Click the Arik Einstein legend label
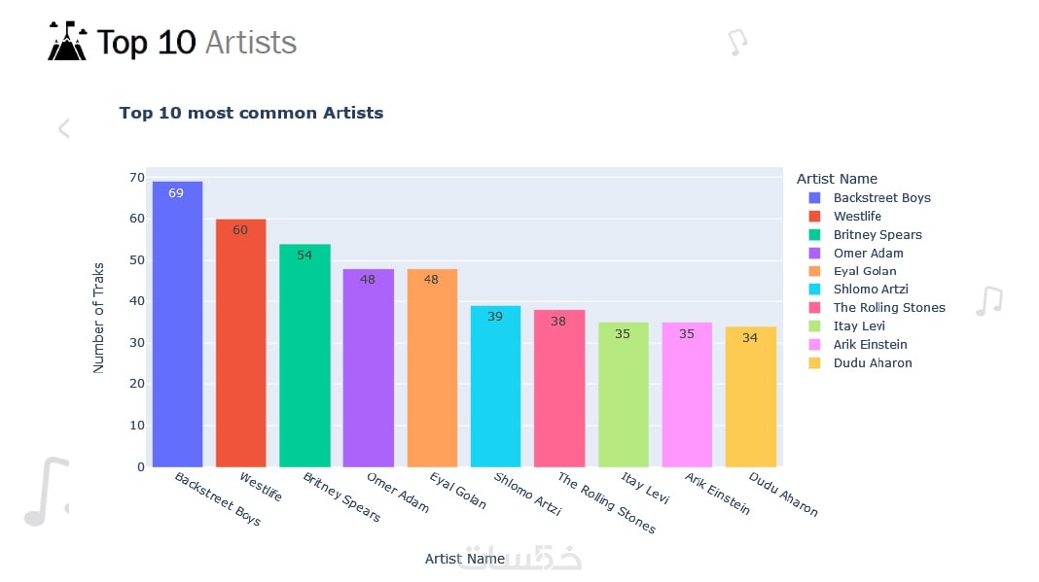Screen dimensions: 1039x582 [x=870, y=344]
